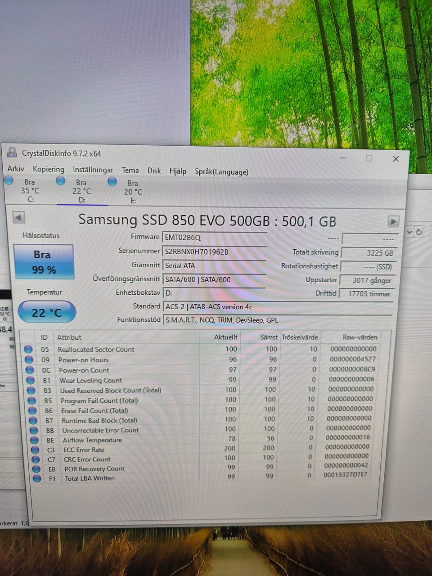432x576 pixels.
Task: Click status icon for Used Reserved Block Count
Action: click(31, 390)
